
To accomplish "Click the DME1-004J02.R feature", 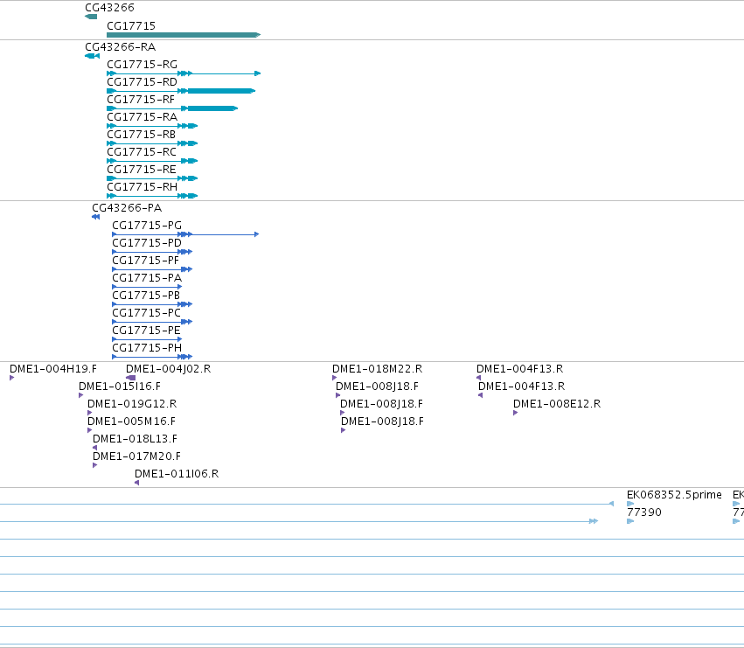I will [169, 369].
